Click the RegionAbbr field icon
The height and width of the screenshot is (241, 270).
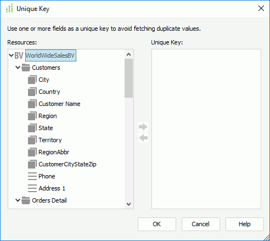click(x=32, y=152)
